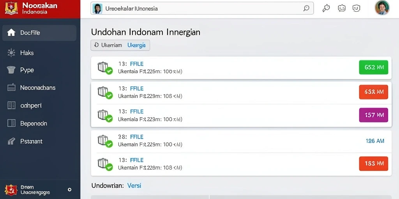
Task: Click the Bnem Ukacnengogre footer label
Action: [x=35, y=190]
